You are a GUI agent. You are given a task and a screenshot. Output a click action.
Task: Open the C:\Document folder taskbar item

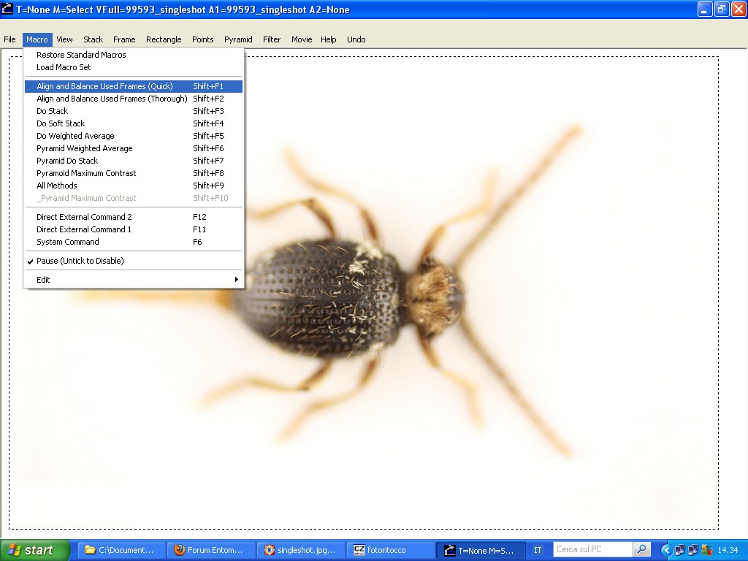tap(119, 550)
